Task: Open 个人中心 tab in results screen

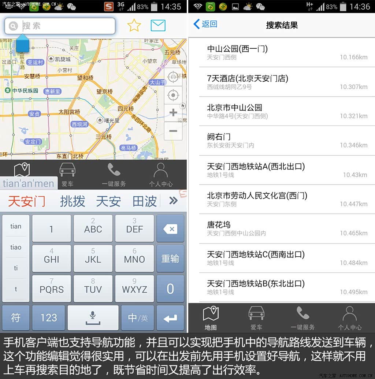Action: click(350, 318)
